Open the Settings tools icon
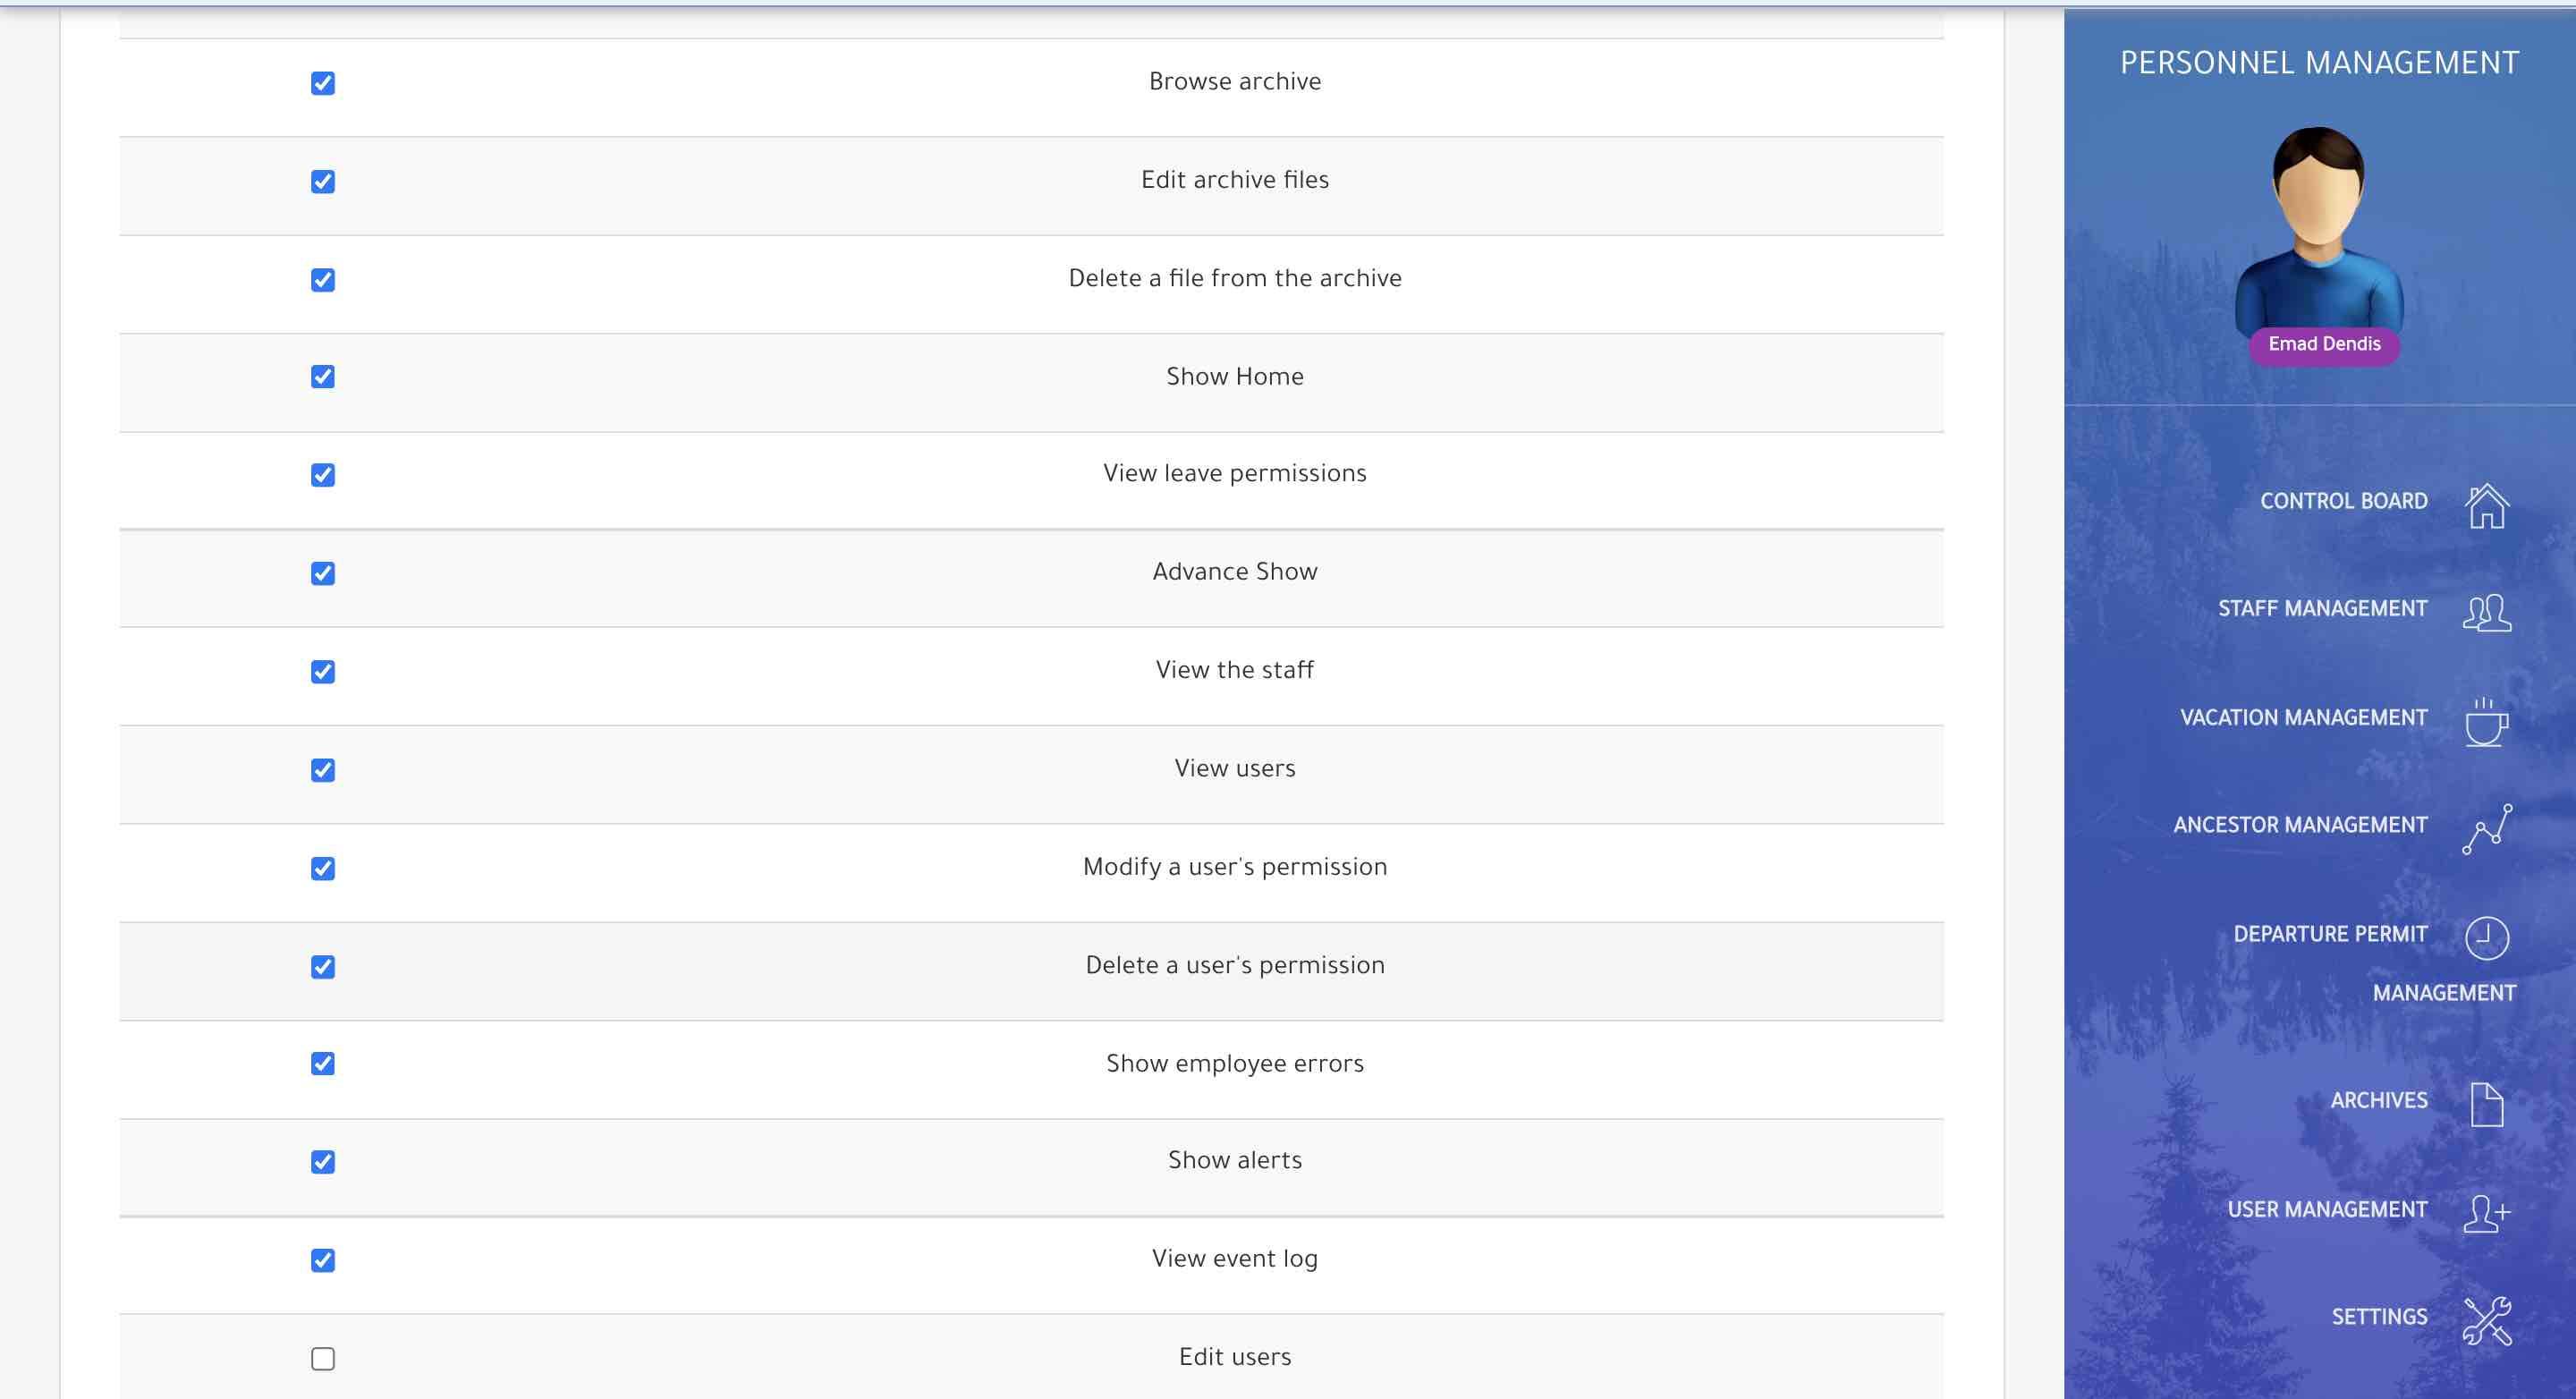 [2486, 1321]
